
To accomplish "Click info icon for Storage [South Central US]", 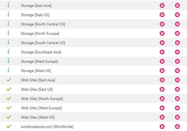I will pyautogui.click(x=8, y=42).
